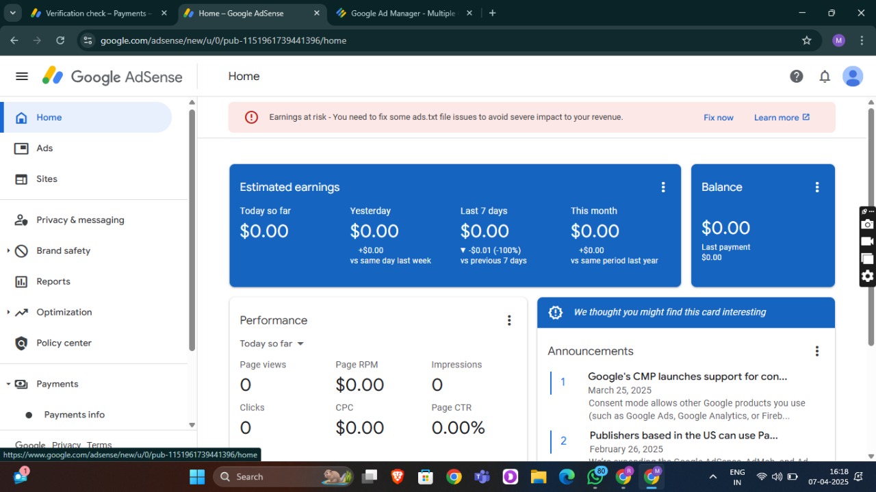Open the AdSense hamburger main menu

point(22,76)
